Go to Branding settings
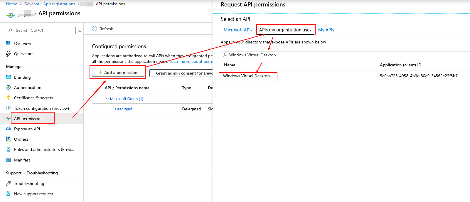The width and height of the screenshot is (470, 202). [x=22, y=77]
